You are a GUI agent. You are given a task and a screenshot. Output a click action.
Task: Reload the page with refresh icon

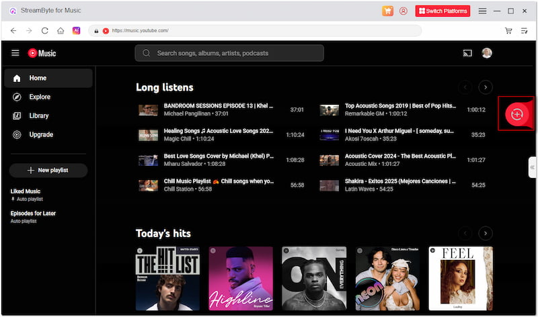(x=44, y=31)
